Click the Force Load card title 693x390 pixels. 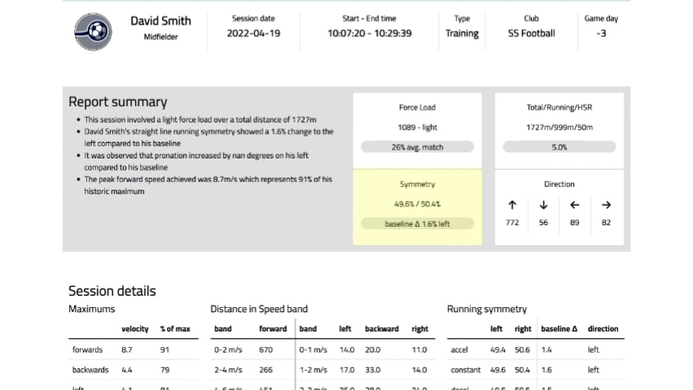pos(417,107)
